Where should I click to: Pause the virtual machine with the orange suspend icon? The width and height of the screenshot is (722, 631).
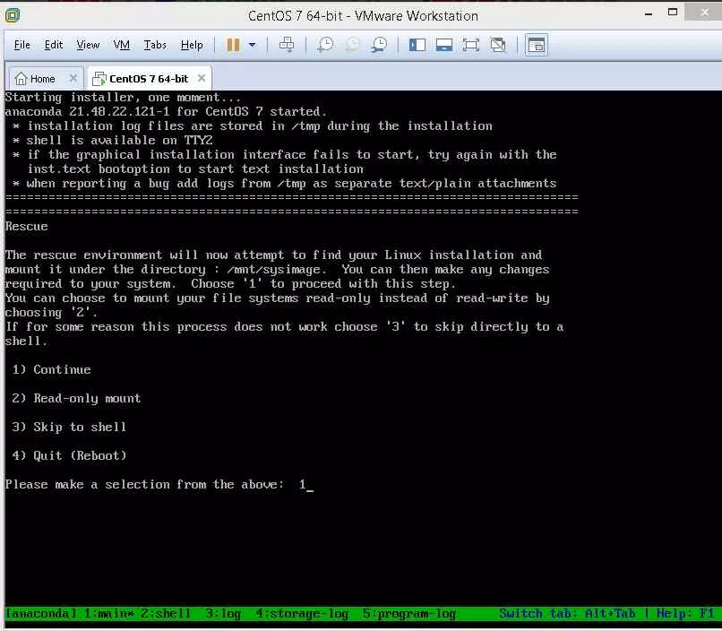click(234, 45)
